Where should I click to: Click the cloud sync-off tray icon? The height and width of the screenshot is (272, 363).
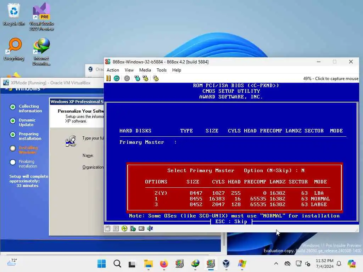287,263
